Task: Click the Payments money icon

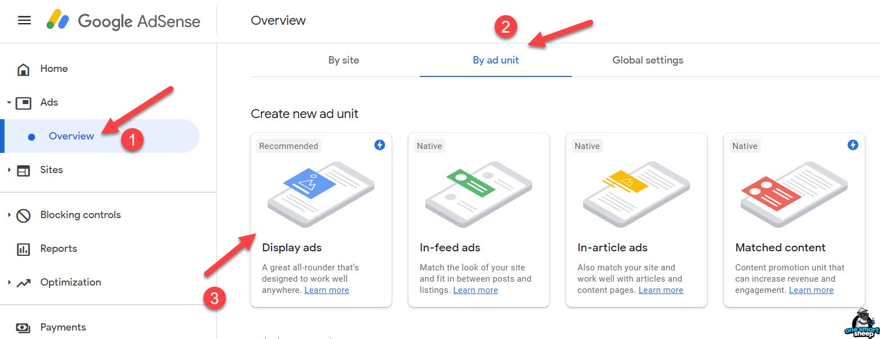Action: (x=23, y=328)
